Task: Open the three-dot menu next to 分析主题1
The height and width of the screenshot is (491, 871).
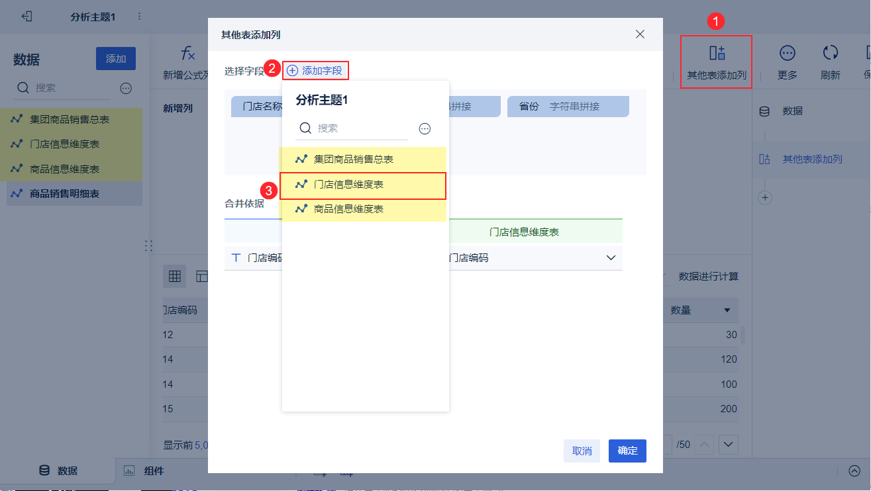Action: click(139, 17)
